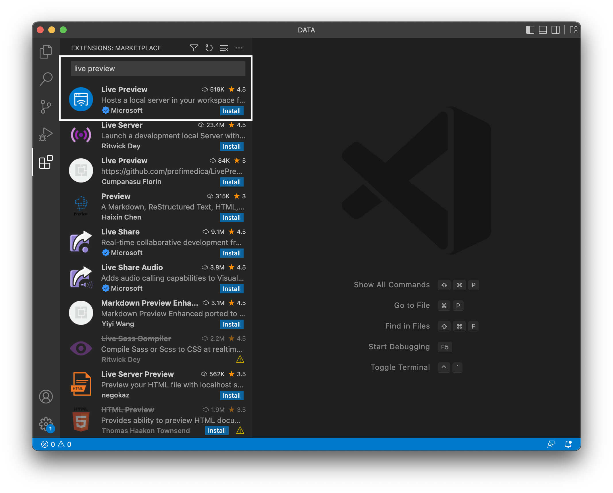Clear the extension search results
Screen dimensions: 613x493
pos(223,48)
